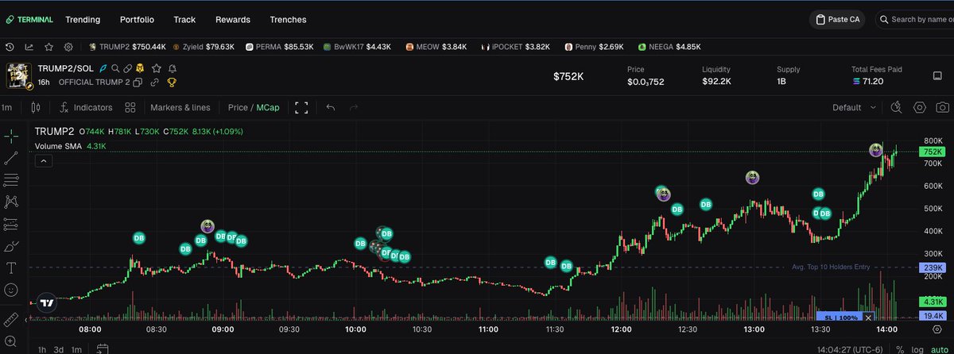Open the chart trend icon in ticker bar

(x=29, y=47)
